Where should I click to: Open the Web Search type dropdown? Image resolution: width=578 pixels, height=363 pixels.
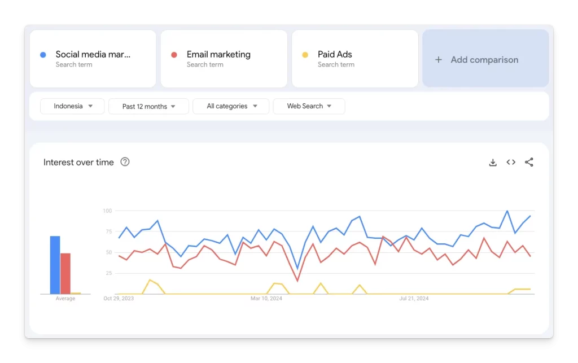[309, 106]
